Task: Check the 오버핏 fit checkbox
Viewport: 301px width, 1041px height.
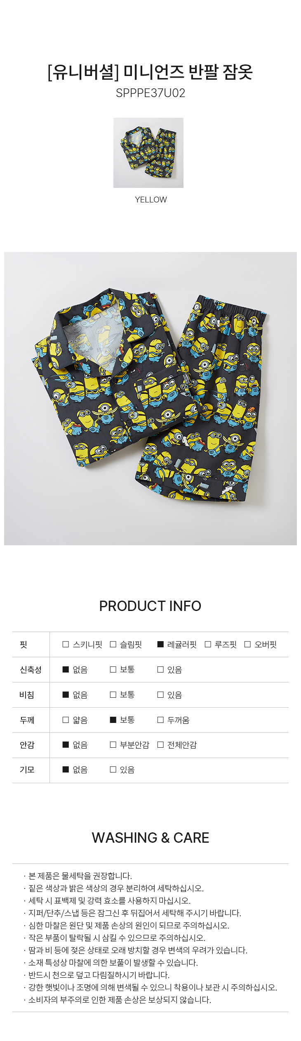Action: pos(247,644)
